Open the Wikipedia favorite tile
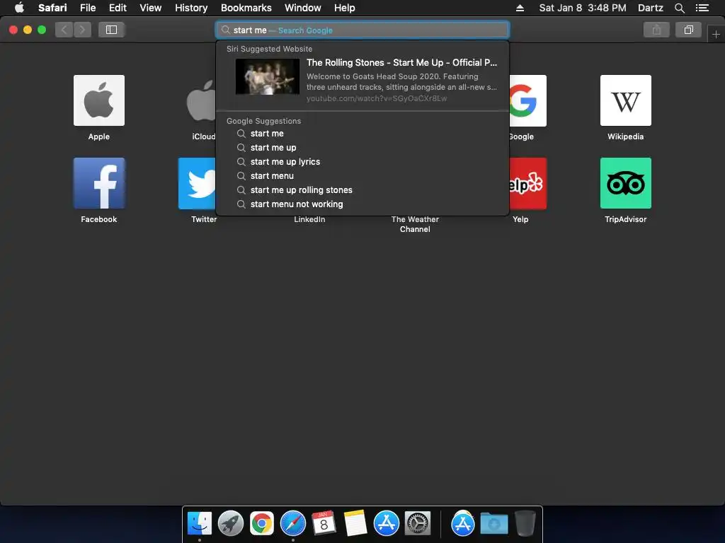 point(626,100)
